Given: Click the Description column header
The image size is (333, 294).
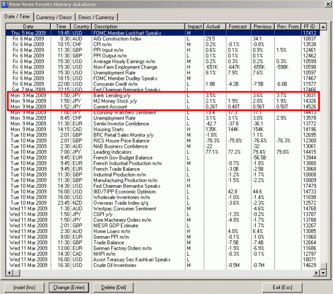Looking at the screenshot, I should [138, 27].
